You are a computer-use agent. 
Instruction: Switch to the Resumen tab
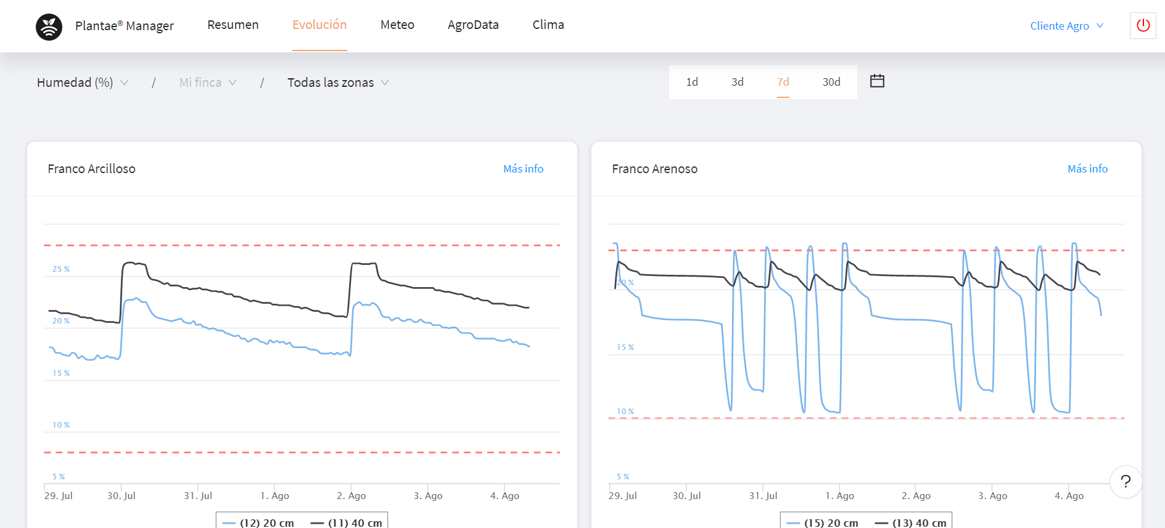click(233, 25)
